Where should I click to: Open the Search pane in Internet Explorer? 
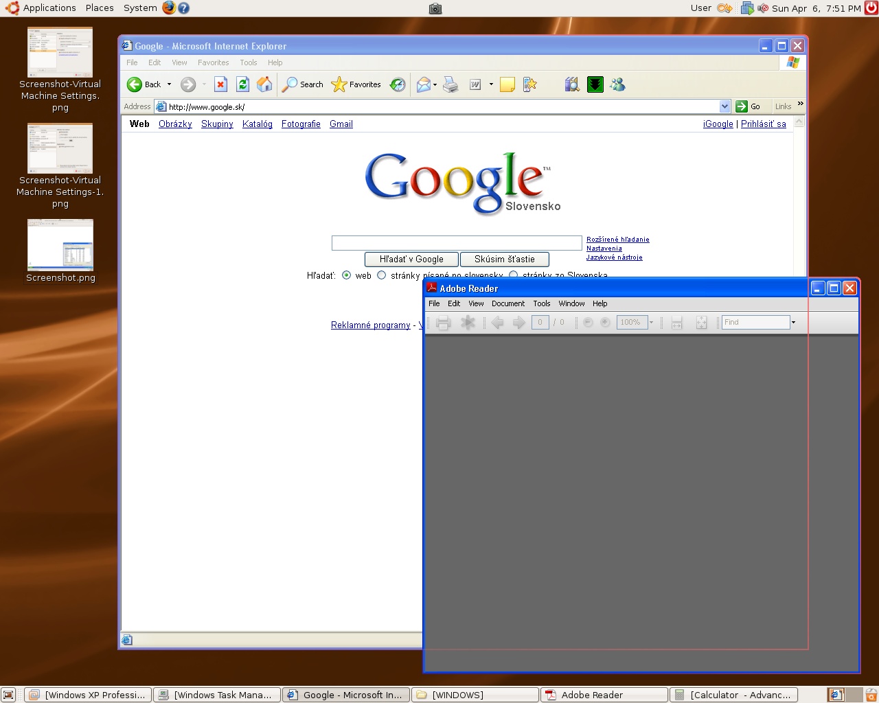click(x=303, y=84)
